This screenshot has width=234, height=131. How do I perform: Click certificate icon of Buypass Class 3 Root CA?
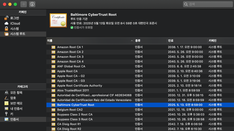(x=53, y=120)
